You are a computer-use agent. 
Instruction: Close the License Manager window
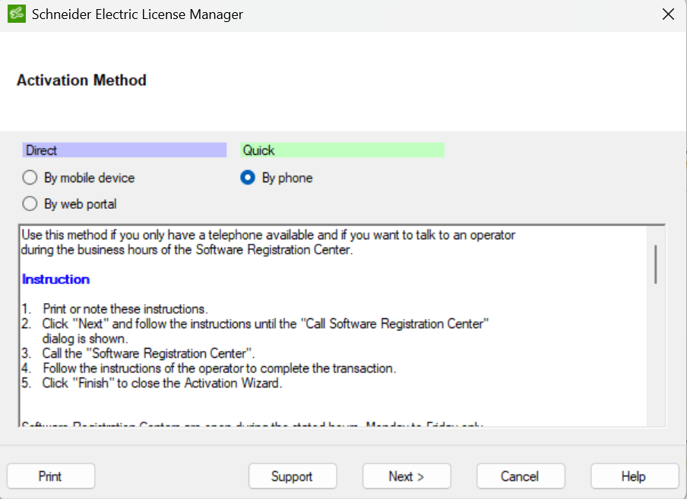click(x=668, y=14)
